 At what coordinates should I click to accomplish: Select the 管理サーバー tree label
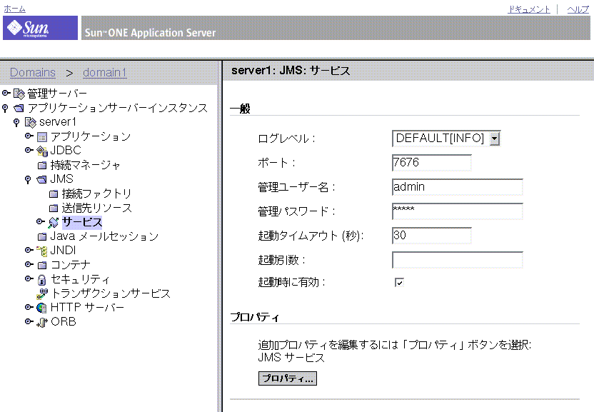coord(57,94)
